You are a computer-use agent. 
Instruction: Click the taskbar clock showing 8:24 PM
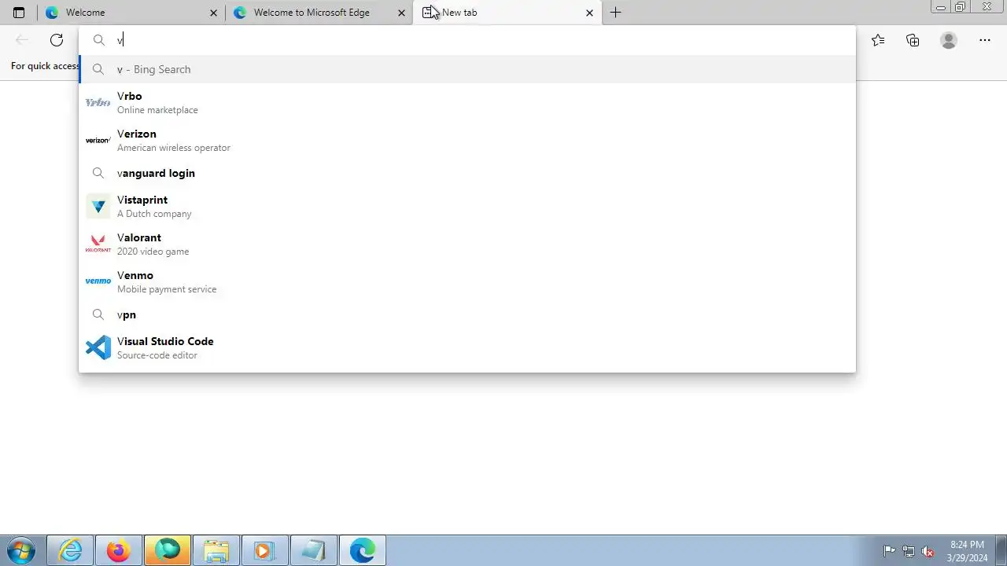click(968, 551)
